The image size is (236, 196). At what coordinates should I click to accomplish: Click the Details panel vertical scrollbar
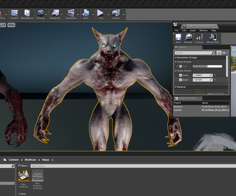click(x=227, y=66)
